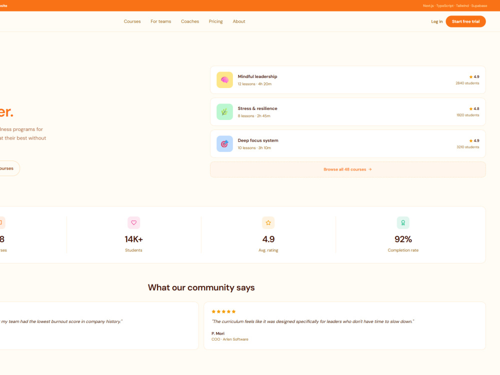Click the Log in link
This screenshot has width=500, height=375.
[436, 21]
